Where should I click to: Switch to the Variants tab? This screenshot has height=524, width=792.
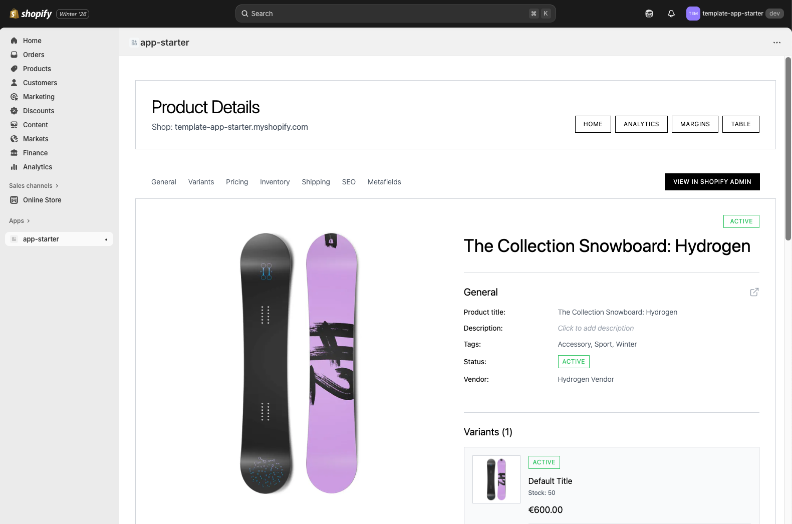point(201,182)
